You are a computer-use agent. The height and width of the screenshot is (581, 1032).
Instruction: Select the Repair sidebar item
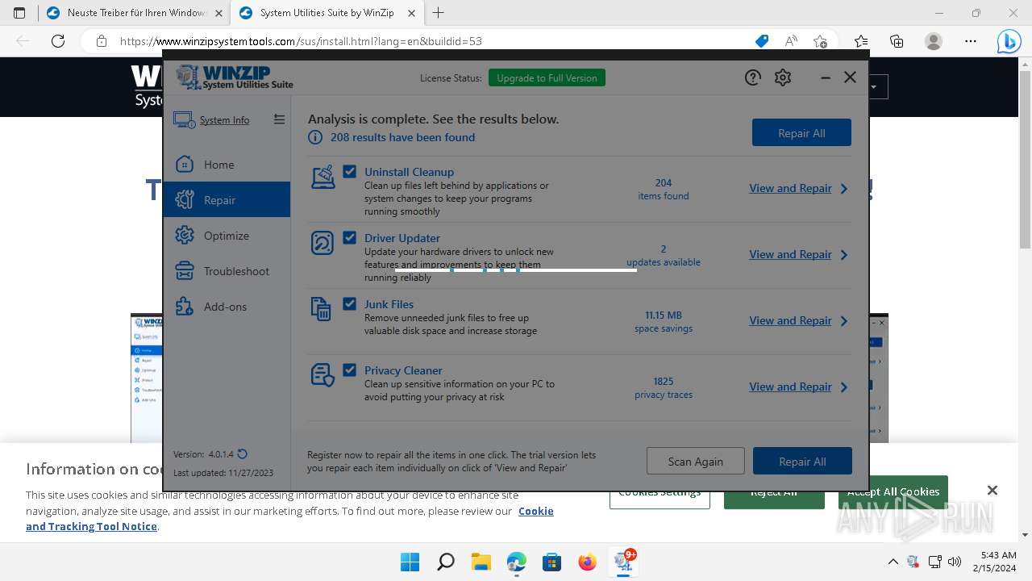(227, 200)
